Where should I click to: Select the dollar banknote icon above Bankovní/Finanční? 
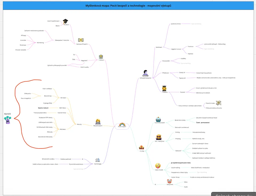coord(81,40)
